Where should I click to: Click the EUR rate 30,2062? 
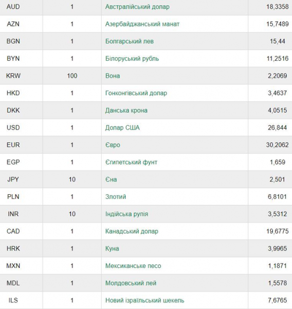coord(277,145)
